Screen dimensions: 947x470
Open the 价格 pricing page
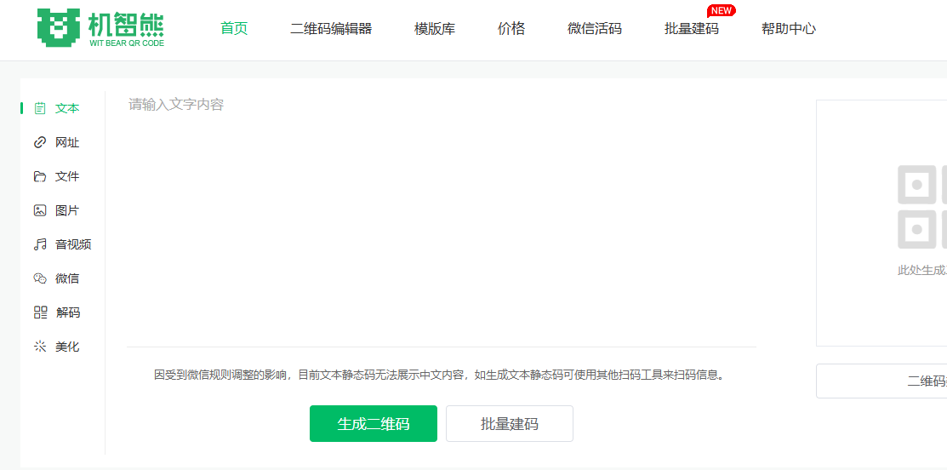(x=511, y=29)
